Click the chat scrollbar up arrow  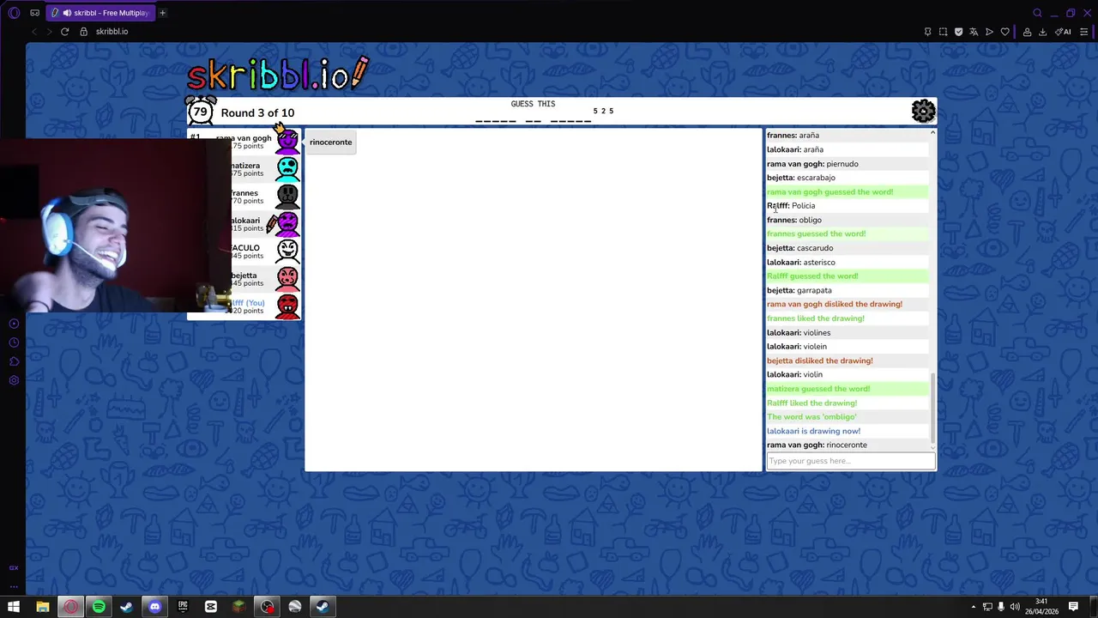[x=932, y=133]
